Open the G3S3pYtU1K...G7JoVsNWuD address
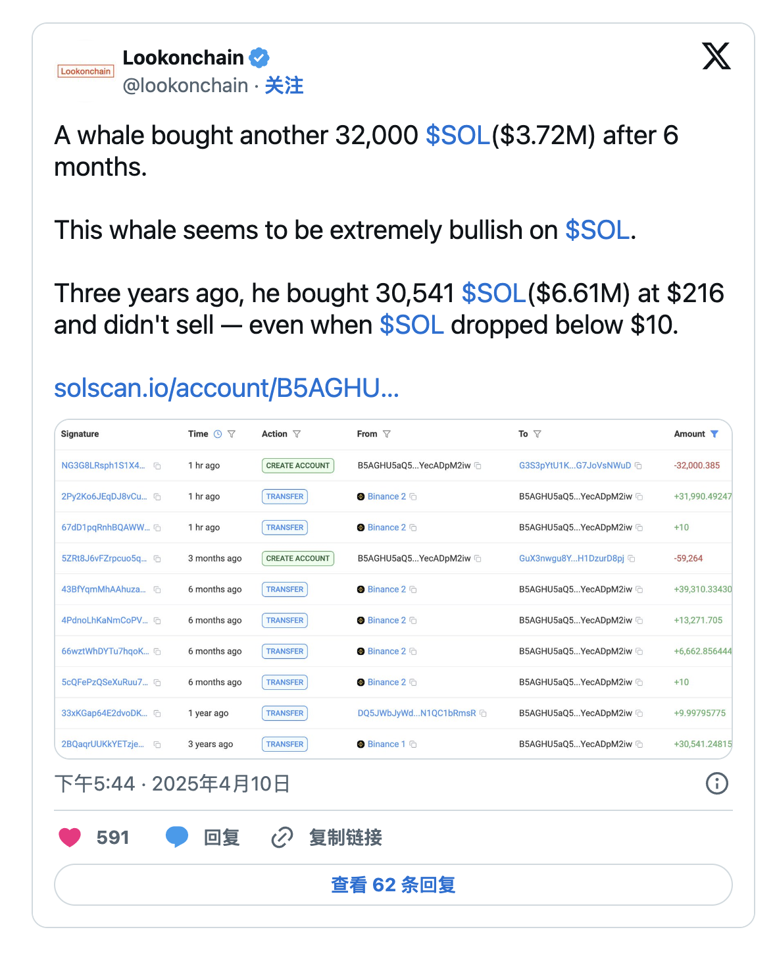 [574, 465]
